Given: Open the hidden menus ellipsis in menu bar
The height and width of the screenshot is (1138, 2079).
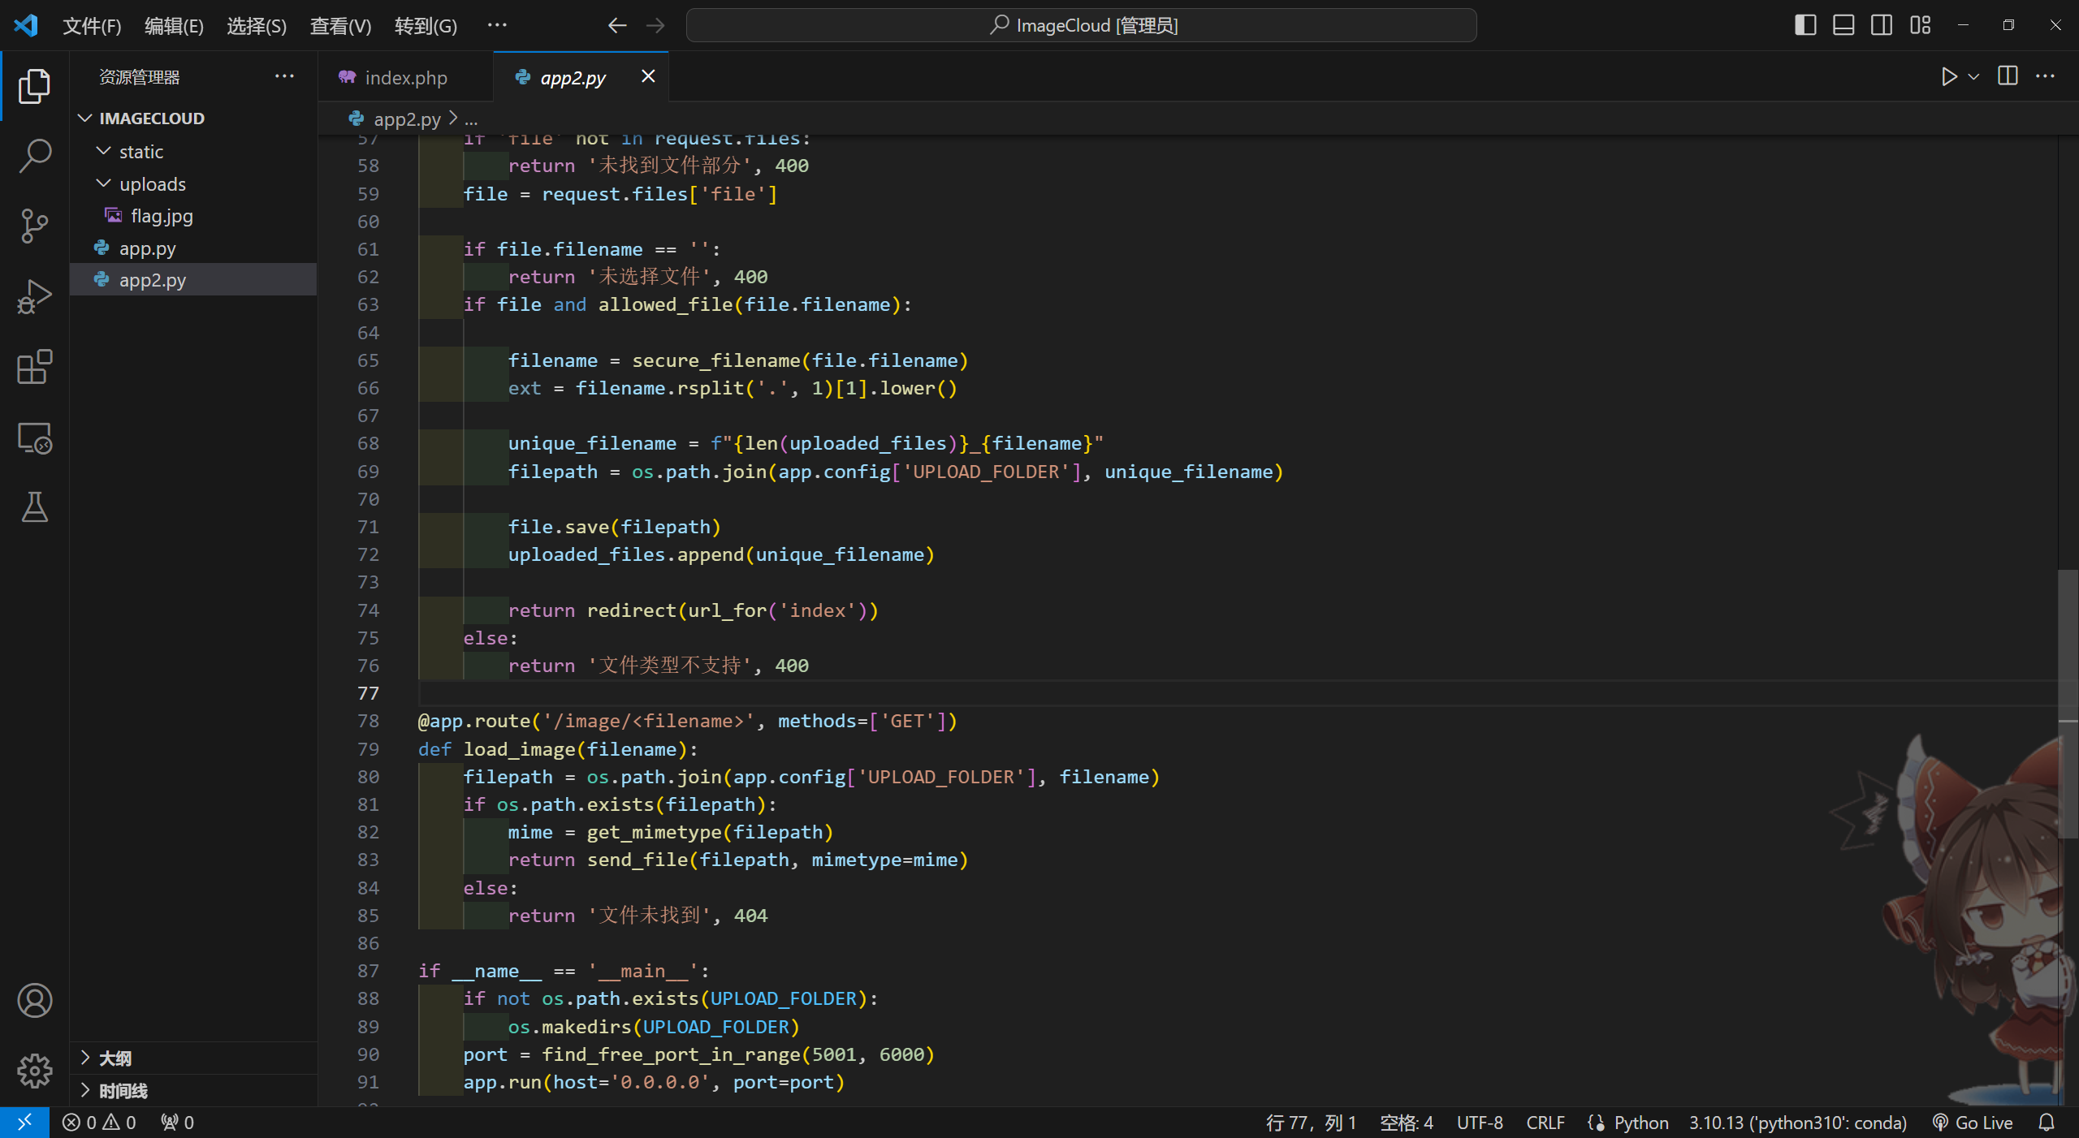Looking at the screenshot, I should tap(497, 26).
